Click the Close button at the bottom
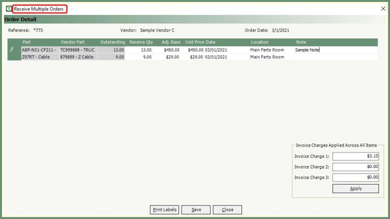 227,209
